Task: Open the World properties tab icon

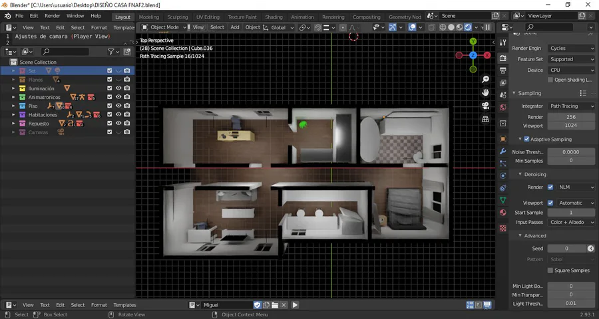Action: pos(503,107)
